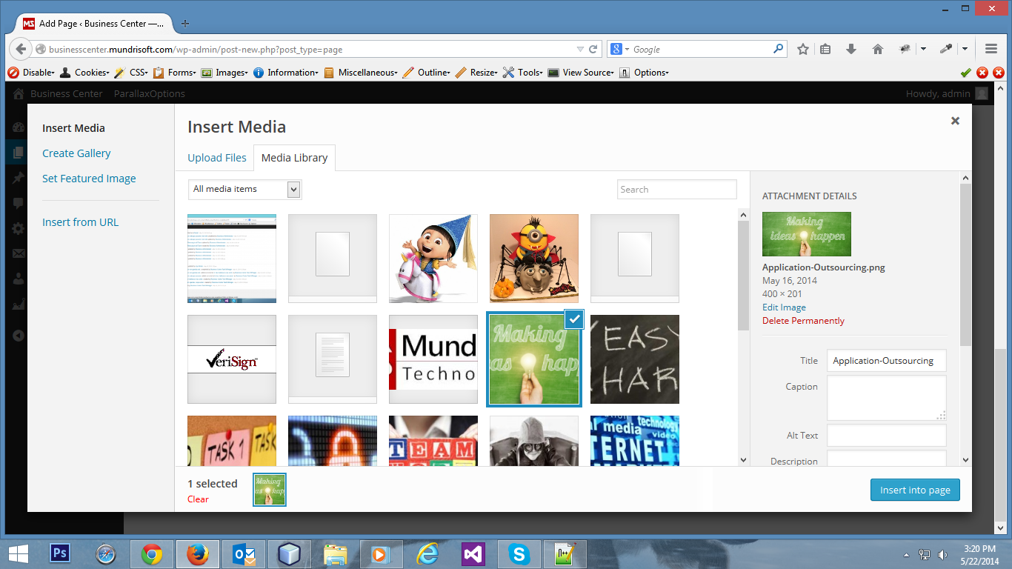
Task: Open the Firefox hamburger menu
Action: click(x=991, y=50)
